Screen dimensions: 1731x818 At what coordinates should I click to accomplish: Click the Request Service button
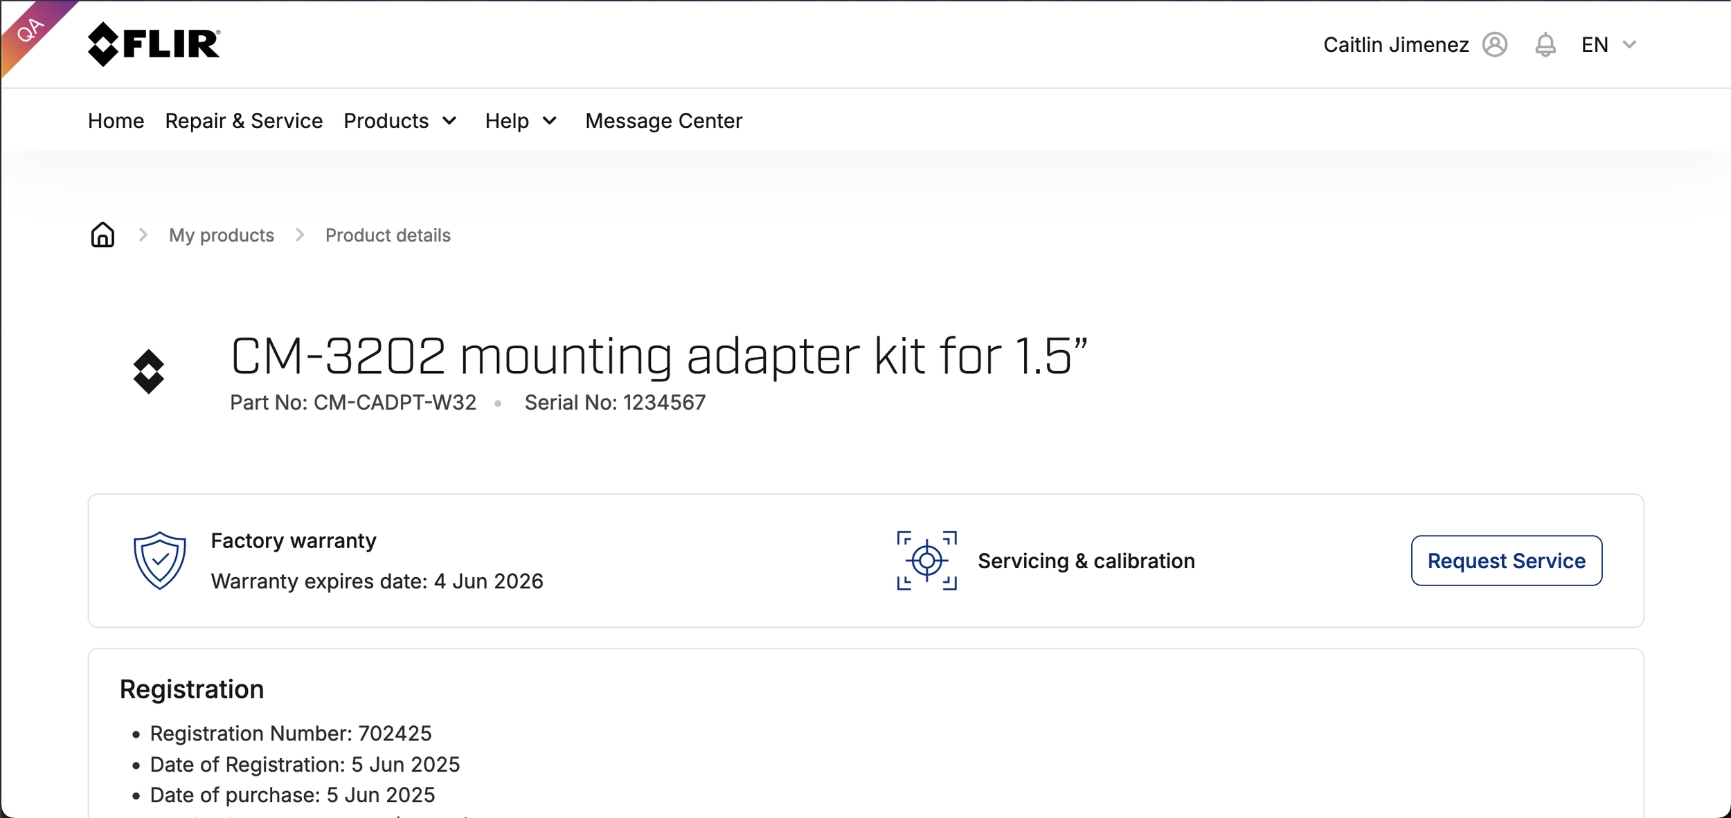click(1506, 560)
